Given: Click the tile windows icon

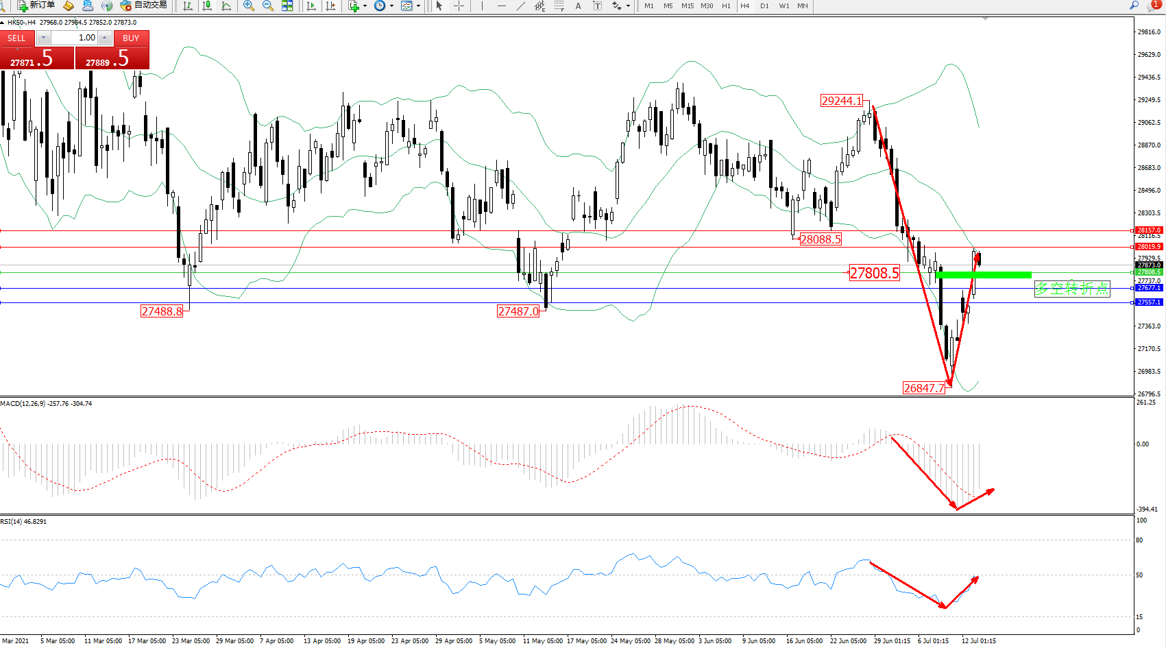Looking at the screenshot, I should tap(287, 5).
